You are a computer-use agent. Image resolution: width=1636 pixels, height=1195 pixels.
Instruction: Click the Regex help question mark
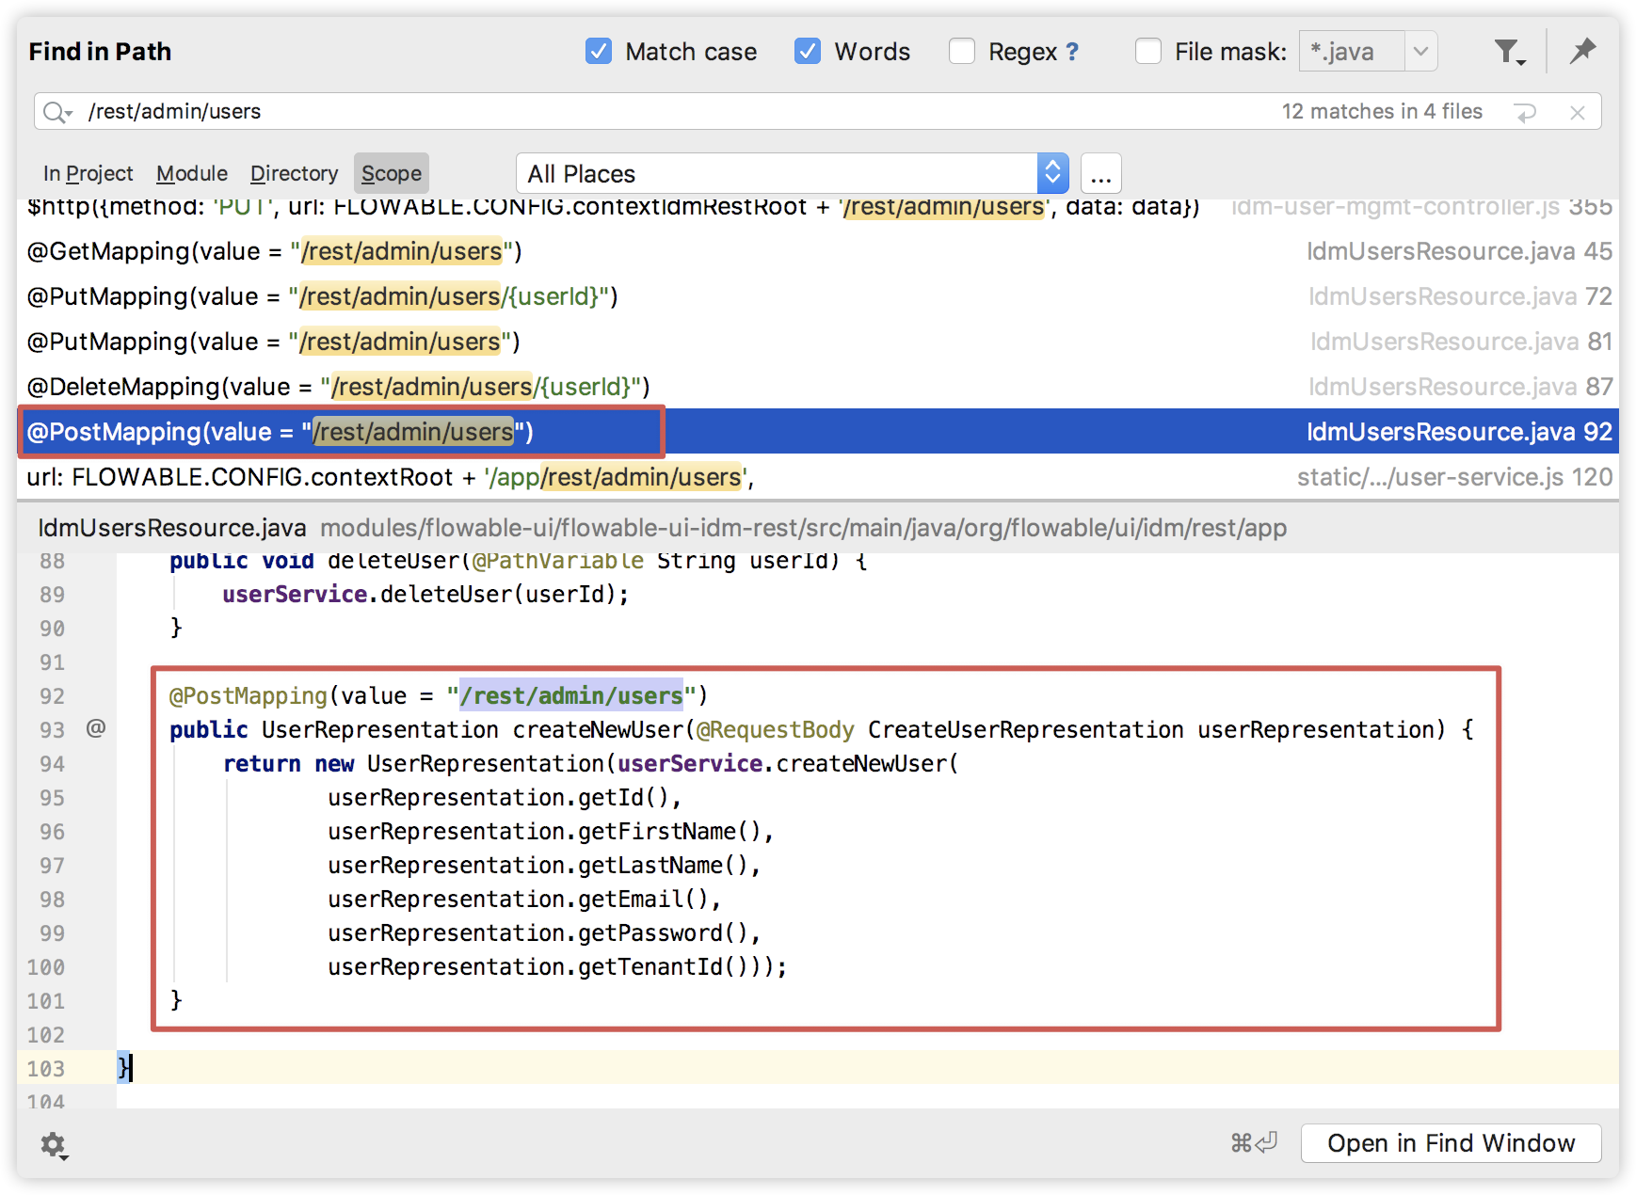coord(1072,52)
